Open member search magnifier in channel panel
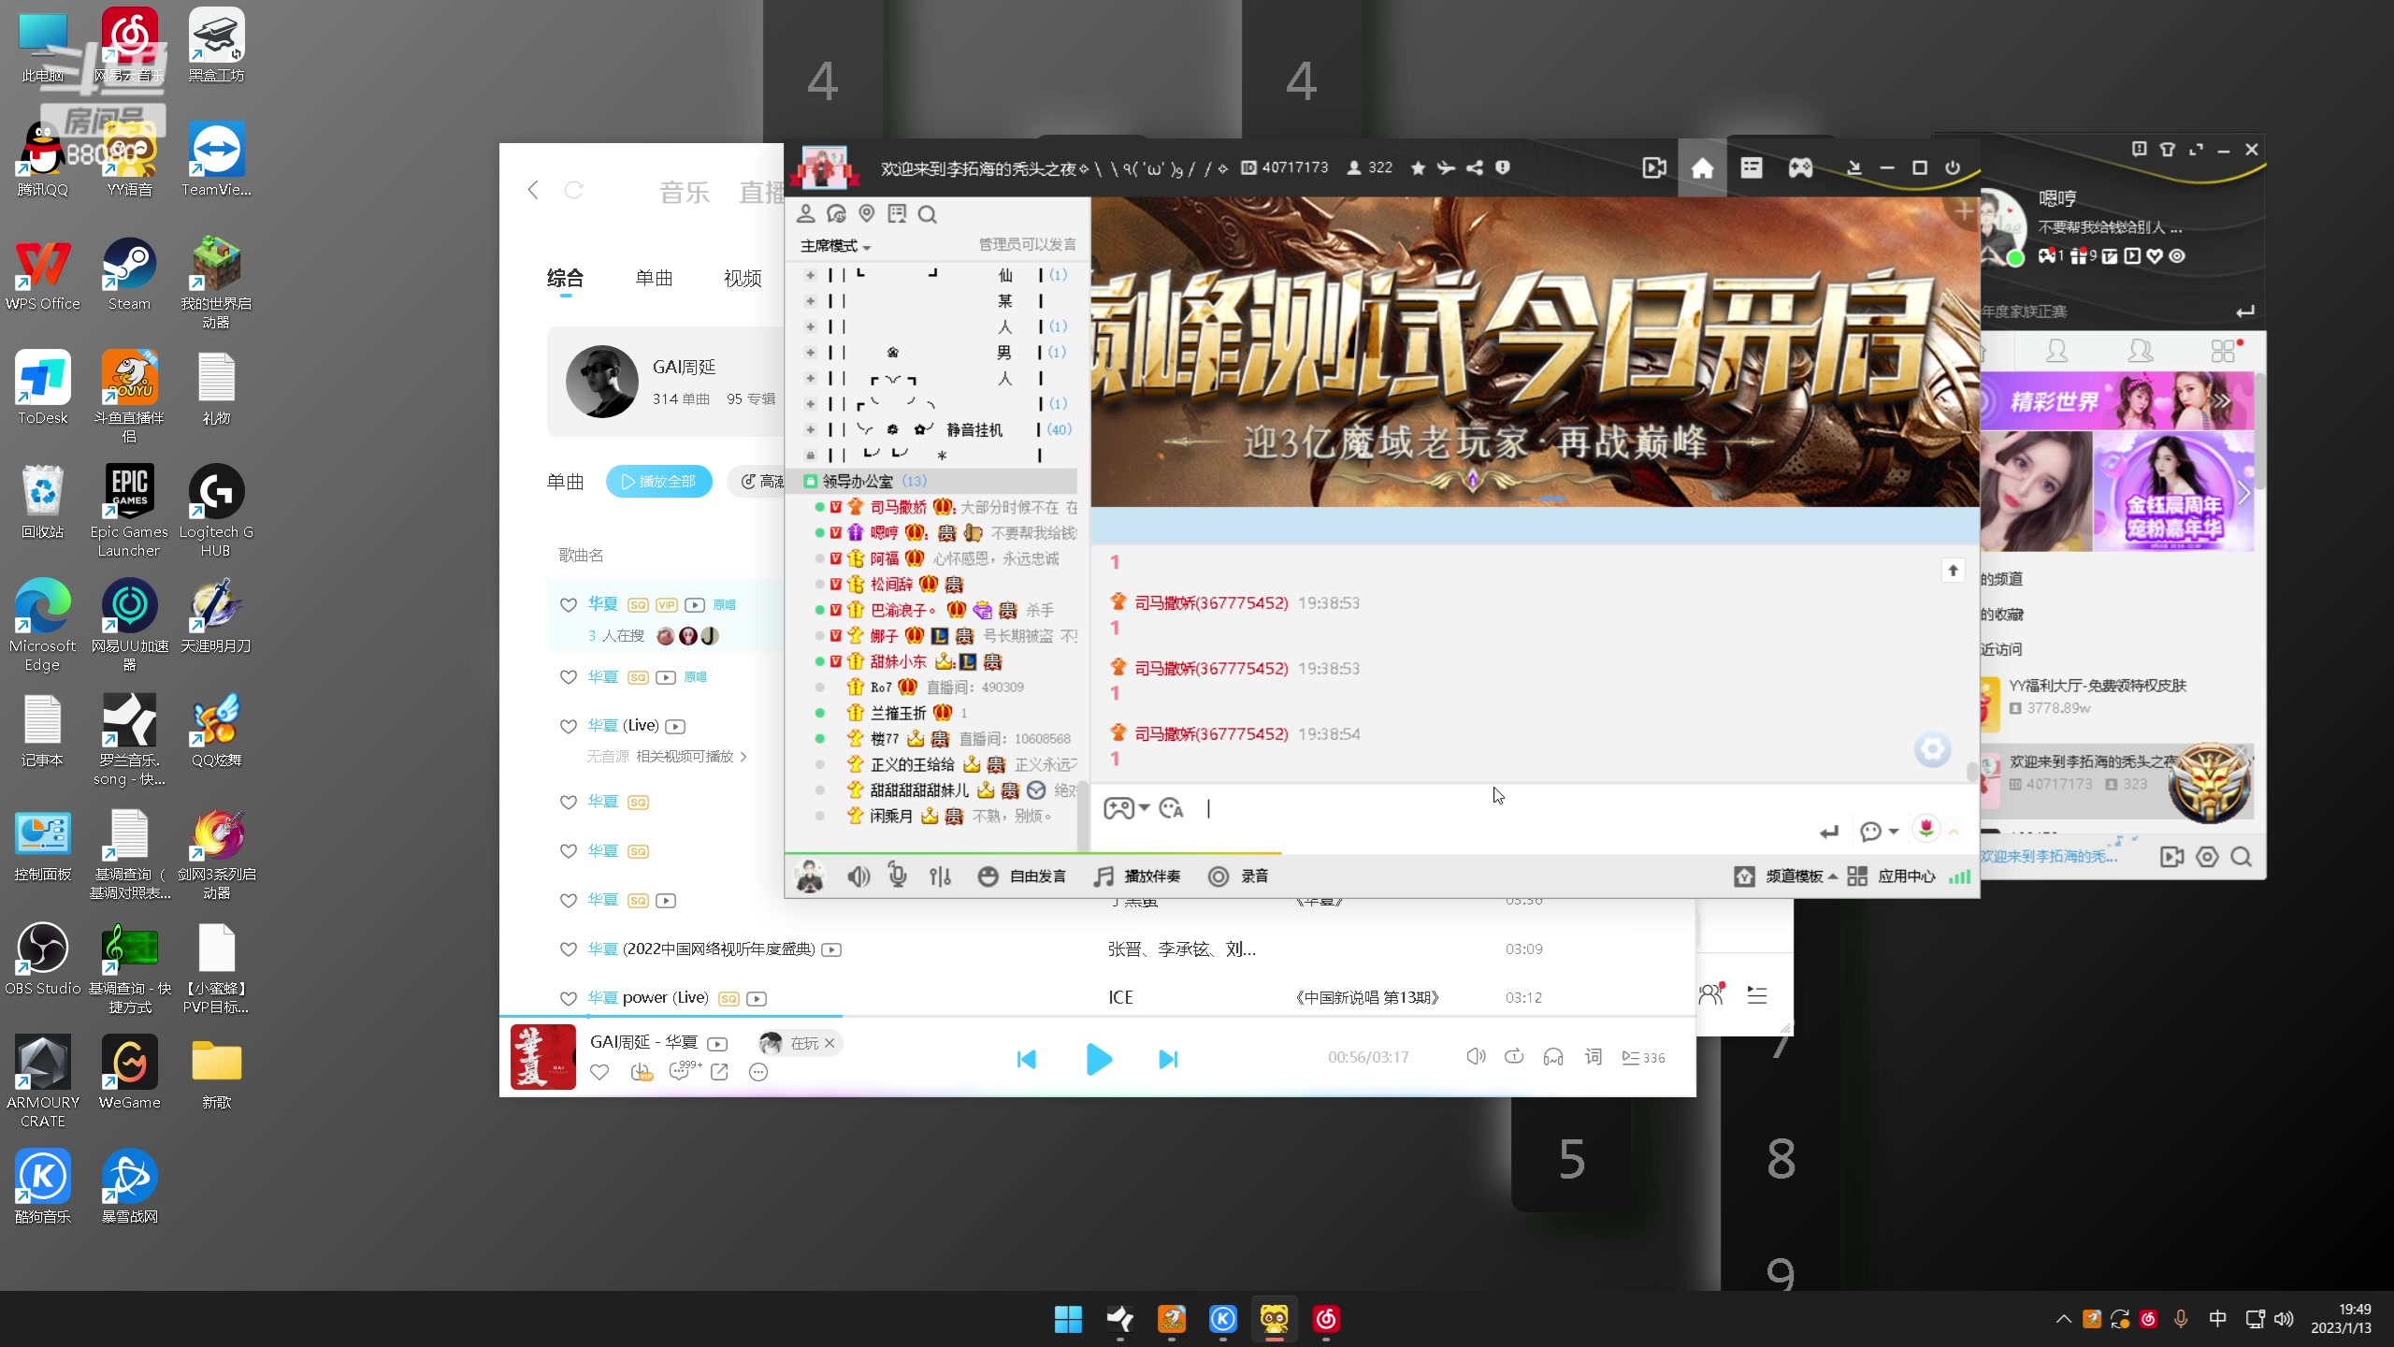The width and height of the screenshot is (2394, 1347). point(927,213)
